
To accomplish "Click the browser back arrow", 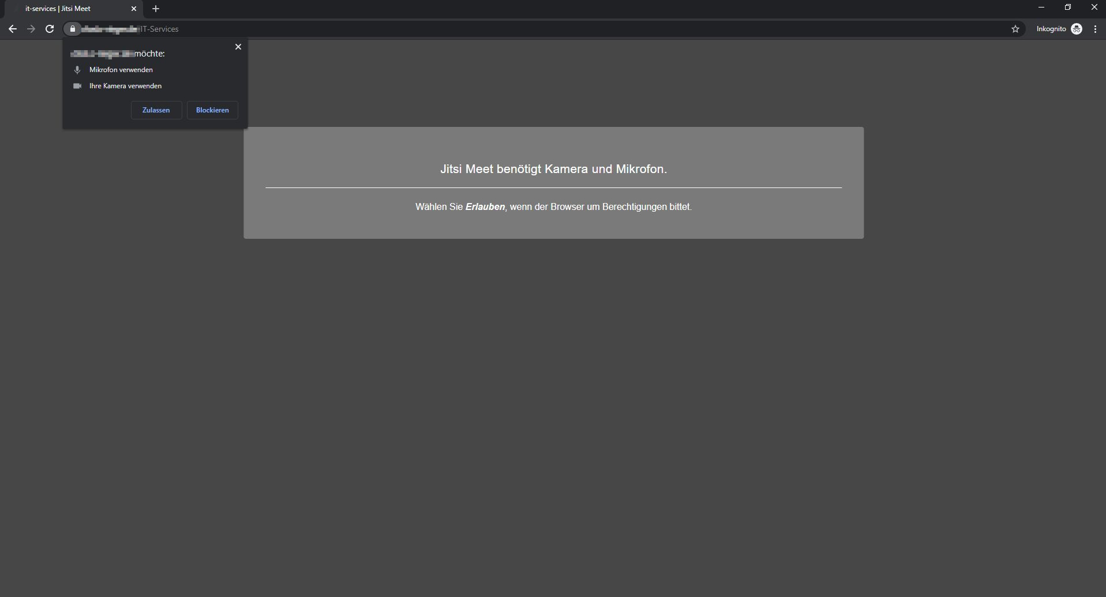I will (13, 29).
